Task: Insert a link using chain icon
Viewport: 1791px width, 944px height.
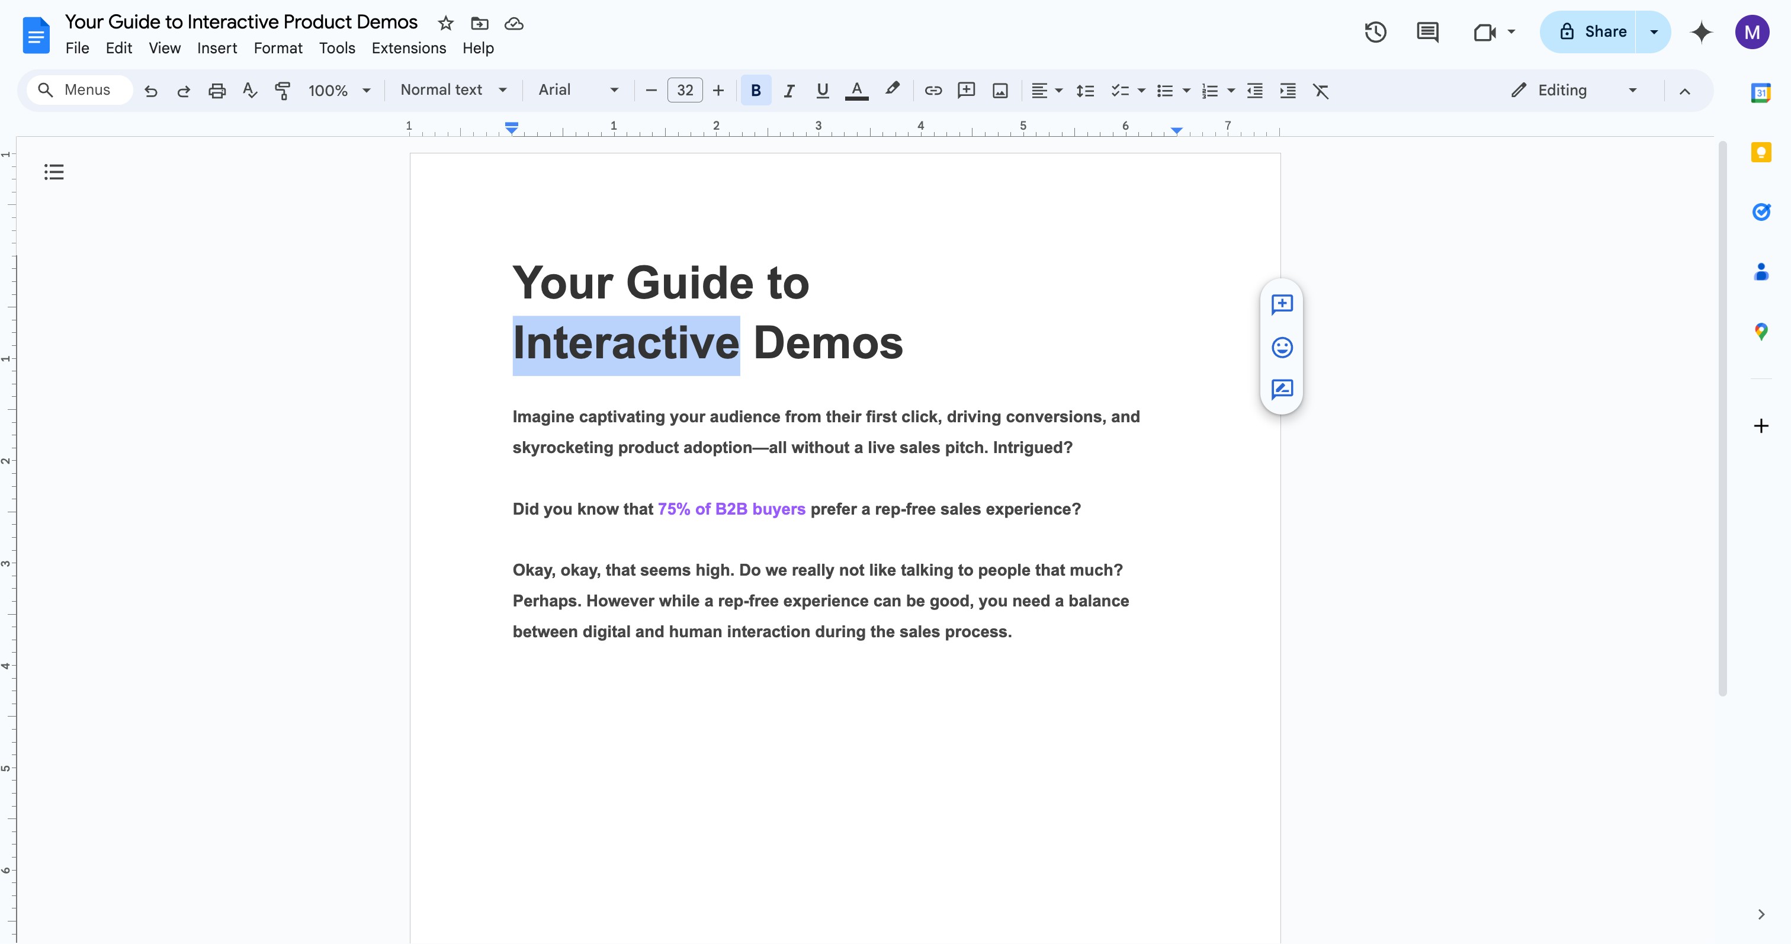Action: coord(933,91)
